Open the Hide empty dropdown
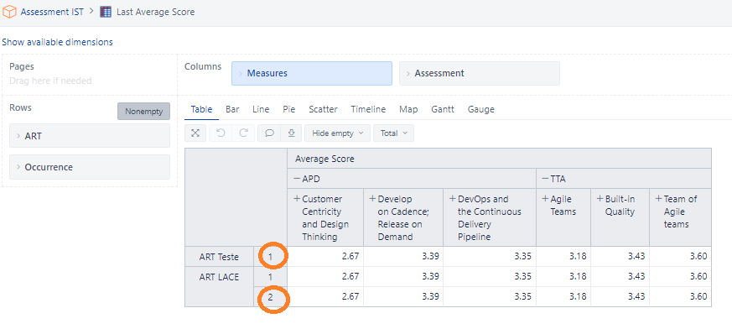The height and width of the screenshot is (329, 732). click(338, 133)
